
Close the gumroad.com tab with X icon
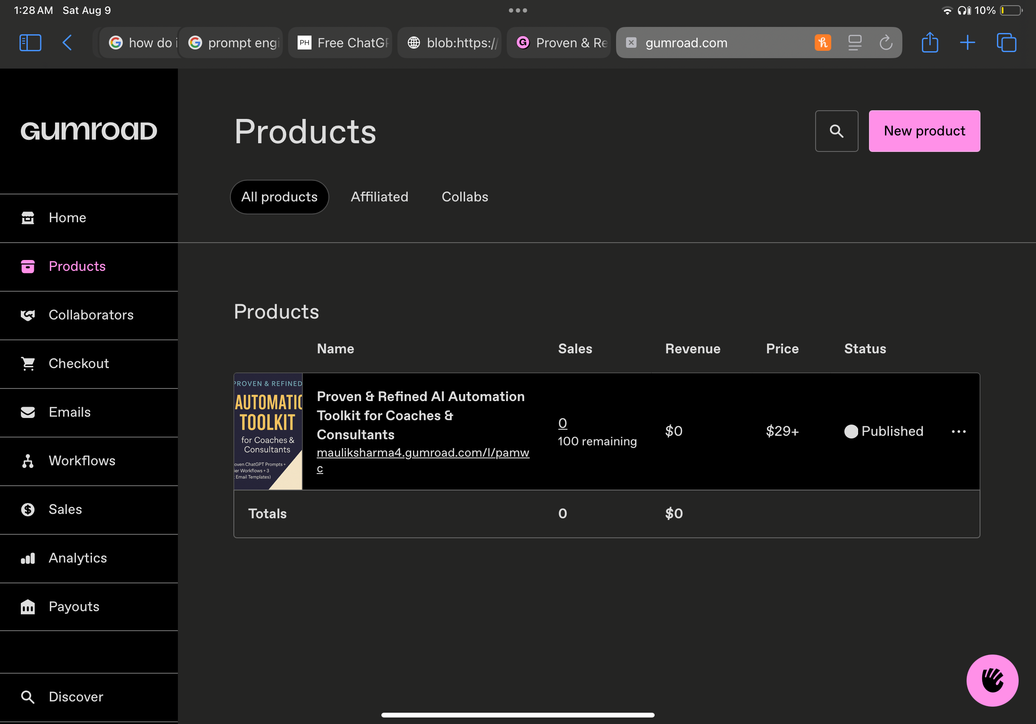631,43
